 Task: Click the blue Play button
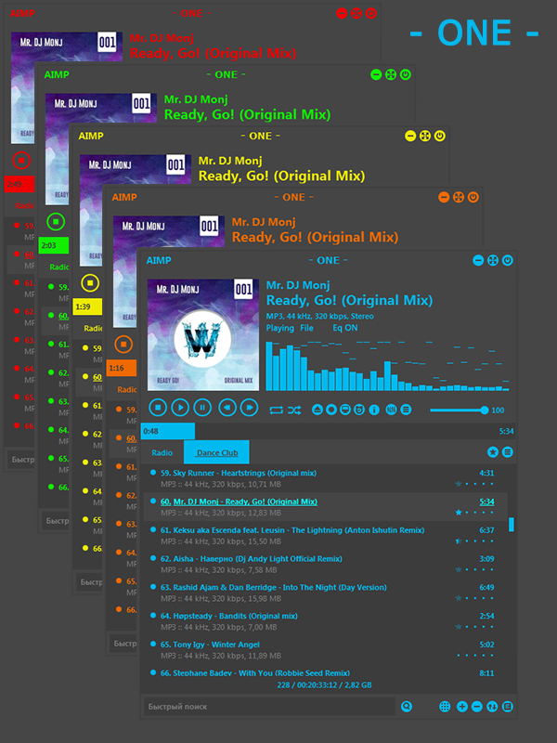coord(180,408)
